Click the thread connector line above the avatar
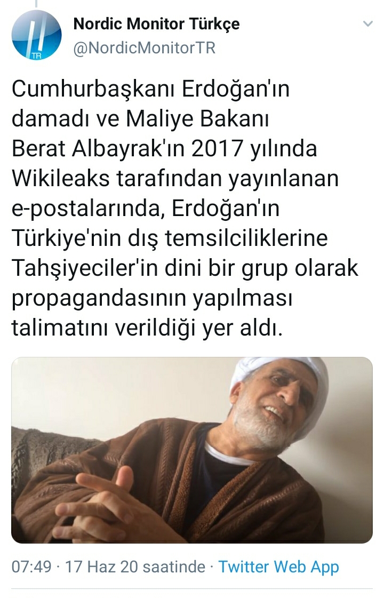This screenshot has width=384, height=598. [37, 4]
